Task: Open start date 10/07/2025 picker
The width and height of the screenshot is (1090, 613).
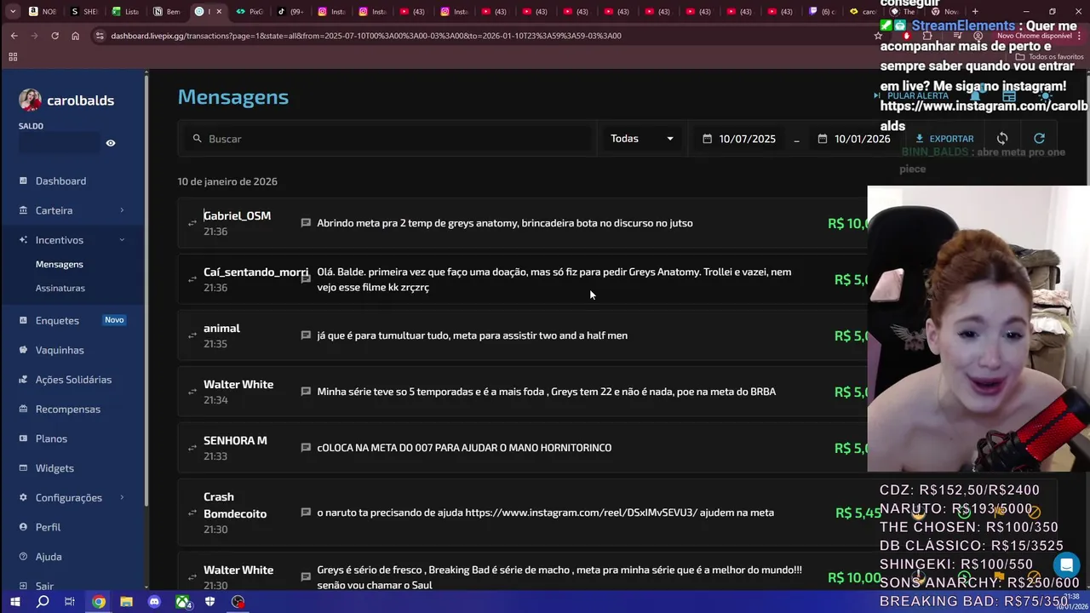Action: [x=739, y=139]
